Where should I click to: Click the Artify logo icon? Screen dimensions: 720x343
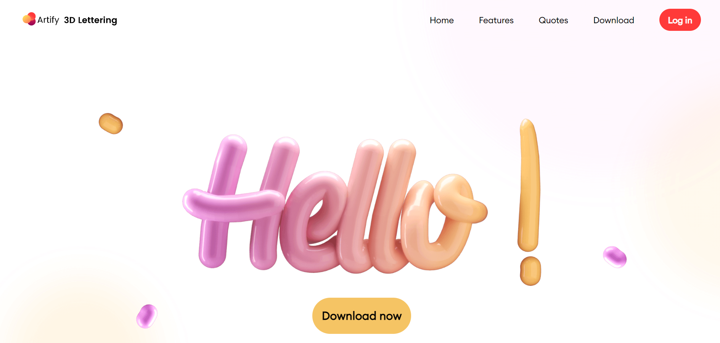29,19
